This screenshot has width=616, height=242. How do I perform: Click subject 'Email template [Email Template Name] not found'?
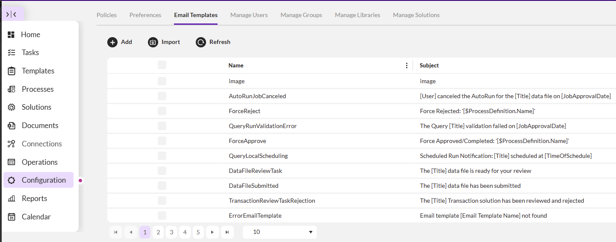(x=483, y=216)
